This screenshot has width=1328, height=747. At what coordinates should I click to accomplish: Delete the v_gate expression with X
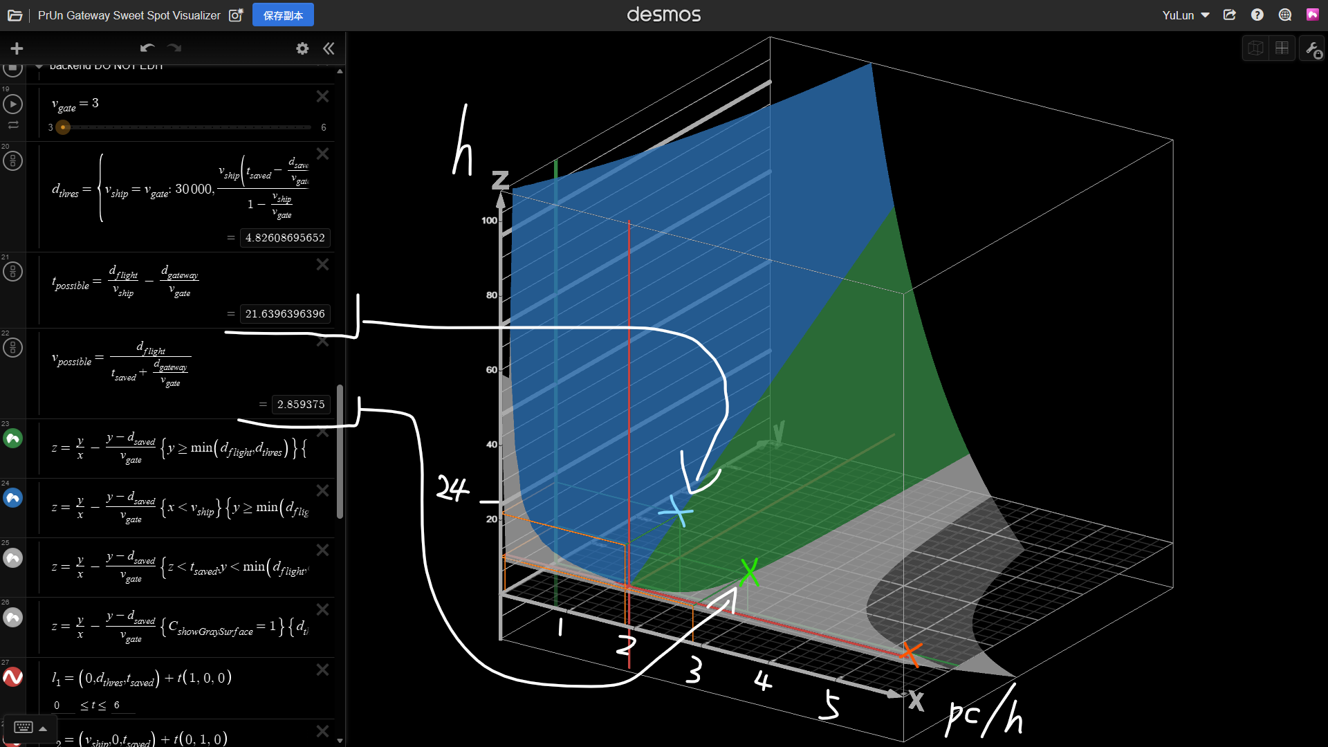click(x=322, y=97)
